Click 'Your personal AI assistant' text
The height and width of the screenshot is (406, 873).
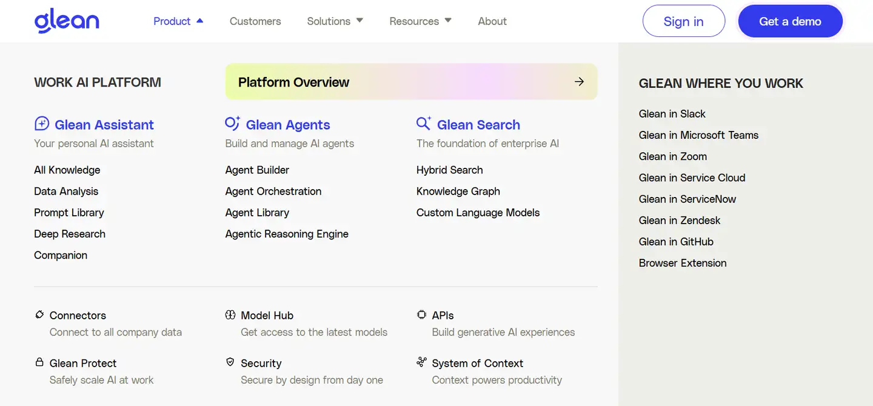coord(94,144)
